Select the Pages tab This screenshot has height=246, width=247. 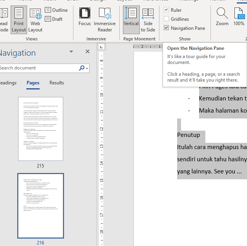[x=33, y=83]
